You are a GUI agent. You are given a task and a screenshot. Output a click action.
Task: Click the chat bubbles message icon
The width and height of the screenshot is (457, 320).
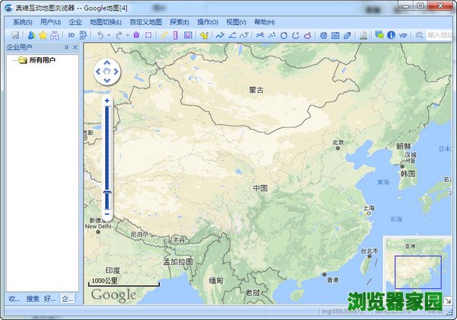point(379,35)
